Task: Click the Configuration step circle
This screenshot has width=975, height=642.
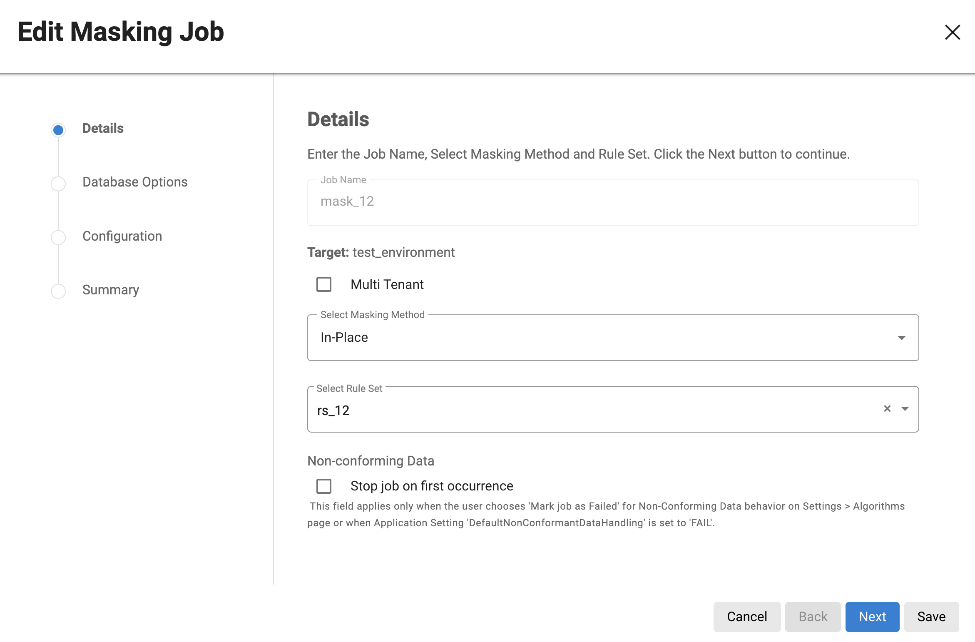Action: click(x=58, y=237)
